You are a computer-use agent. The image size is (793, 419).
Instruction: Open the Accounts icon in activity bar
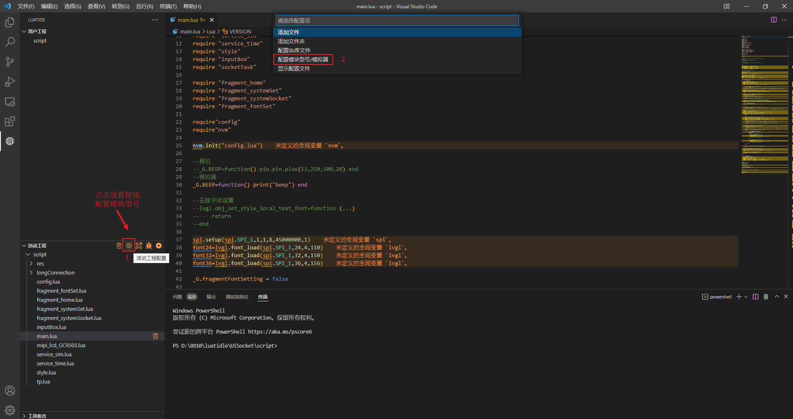click(10, 391)
